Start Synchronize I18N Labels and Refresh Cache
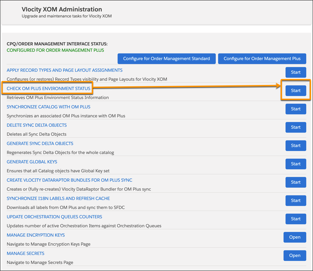The width and height of the screenshot is (313, 271). point(296,201)
